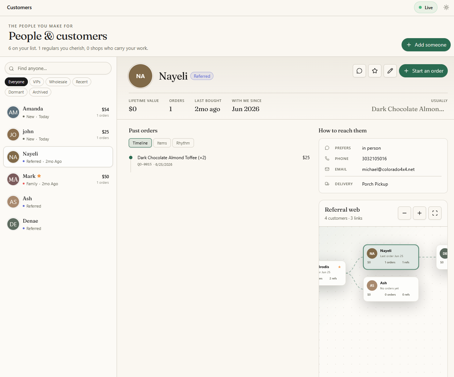Select Nayeli in customer list
The image size is (454, 377).
click(x=58, y=157)
